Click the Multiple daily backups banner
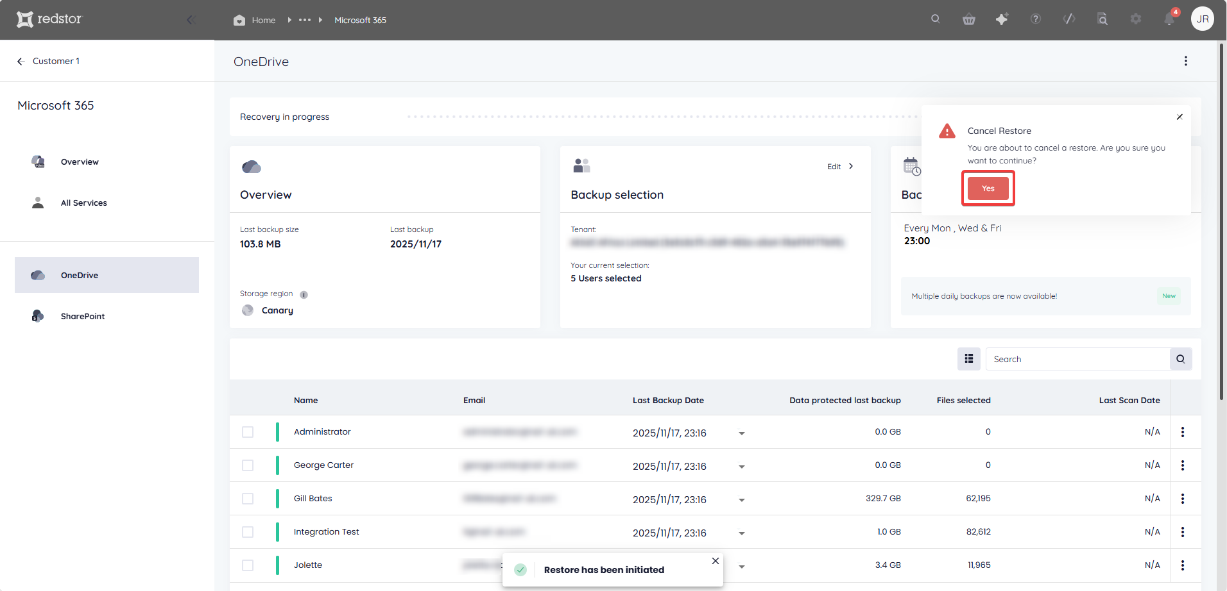The width and height of the screenshot is (1227, 591). 1045,296
